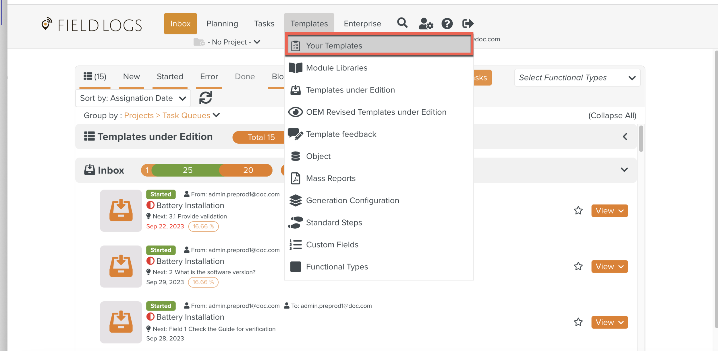Open Sort by Assignation Date dropdown
The height and width of the screenshot is (351, 718).
(133, 98)
